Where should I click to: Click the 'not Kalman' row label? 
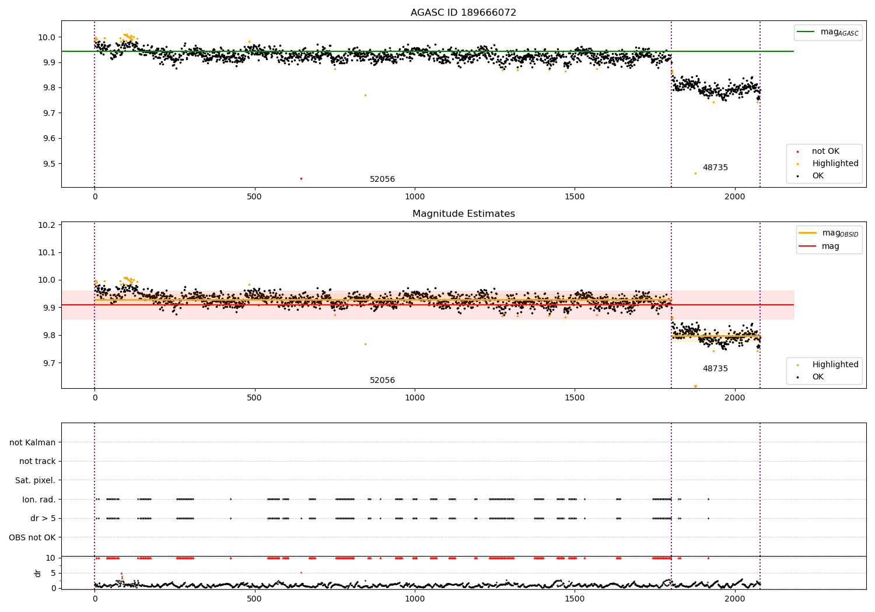[x=33, y=443]
